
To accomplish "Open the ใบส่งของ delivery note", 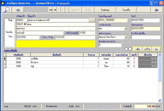I will [x=106, y=10].
